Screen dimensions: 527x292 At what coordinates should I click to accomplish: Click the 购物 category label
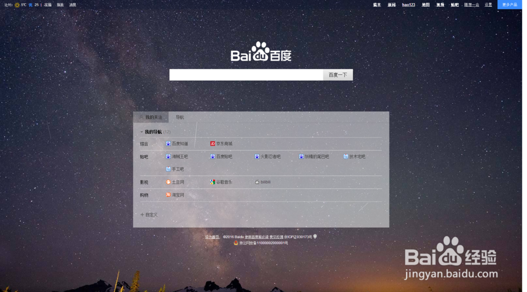[x=144, y=195]
